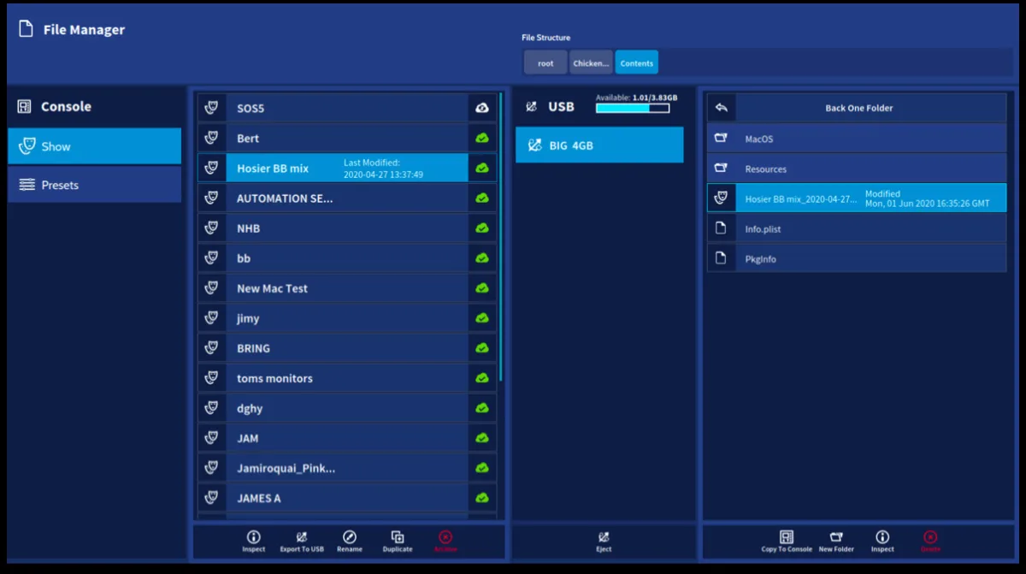Image resolution: width=1026 pixels, height=574 pixels.
Task: Click the green cloud icon on Bert row
Action: tap(482, 138)
